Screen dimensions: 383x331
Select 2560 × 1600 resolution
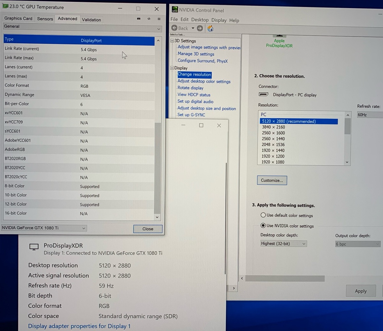(274, 133)
